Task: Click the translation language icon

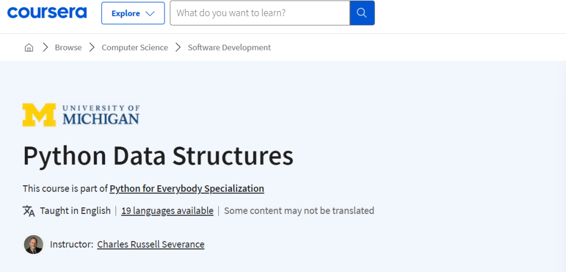Action: coord(29,211)
